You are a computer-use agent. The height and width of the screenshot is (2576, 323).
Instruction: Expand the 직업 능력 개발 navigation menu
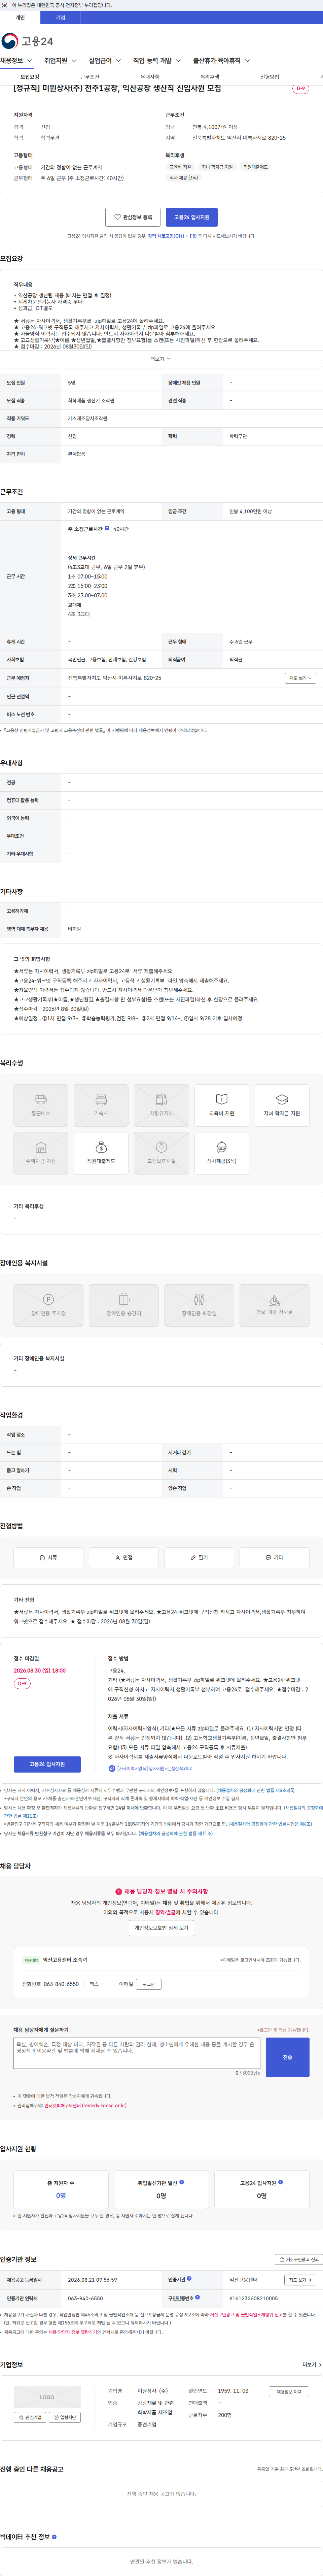coord(157,61)
